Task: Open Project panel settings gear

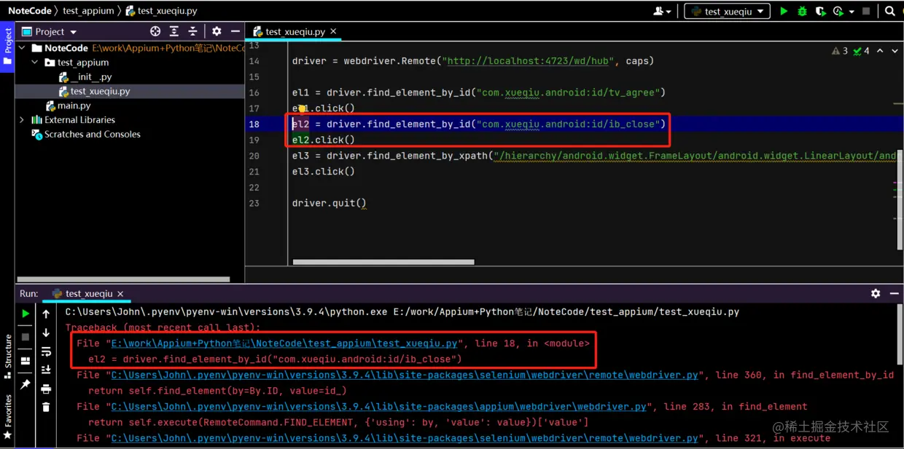Action: pyautogui.click(x=217, y=31)
